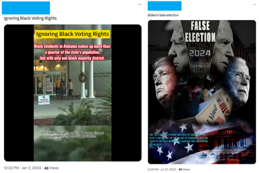Select the tweet text 'Ignoring Black Voting Rights'
Screen dimensions: 259x173
(x=30, y=18)
